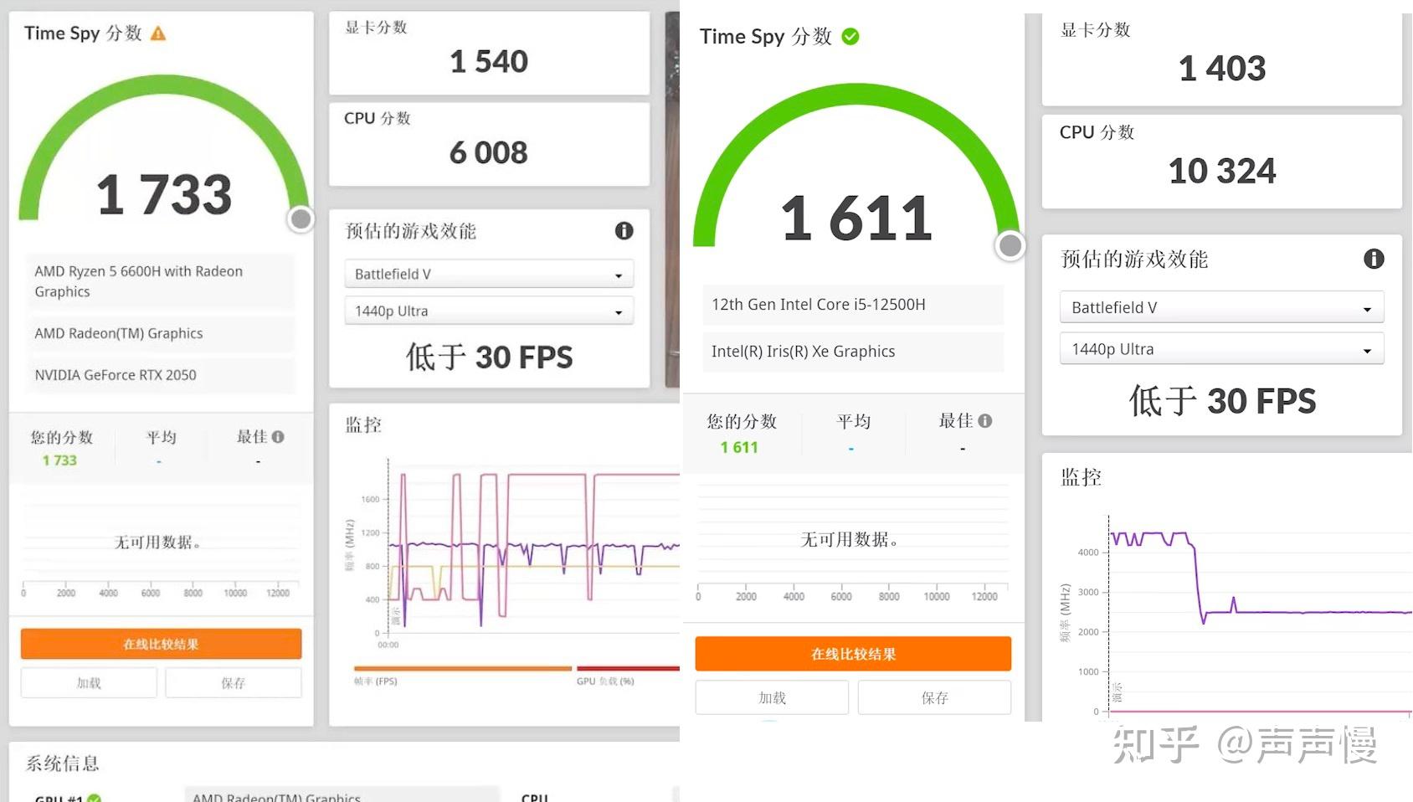Toggle the GPU 负载 (%) graph legend
This screenshot has height=802, width=1413.
coord(604,680)
